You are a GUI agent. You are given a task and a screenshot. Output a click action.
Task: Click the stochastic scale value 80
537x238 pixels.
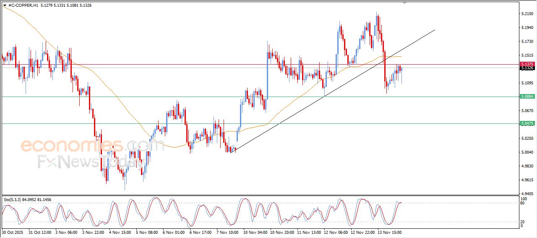(x=523, y=203)
